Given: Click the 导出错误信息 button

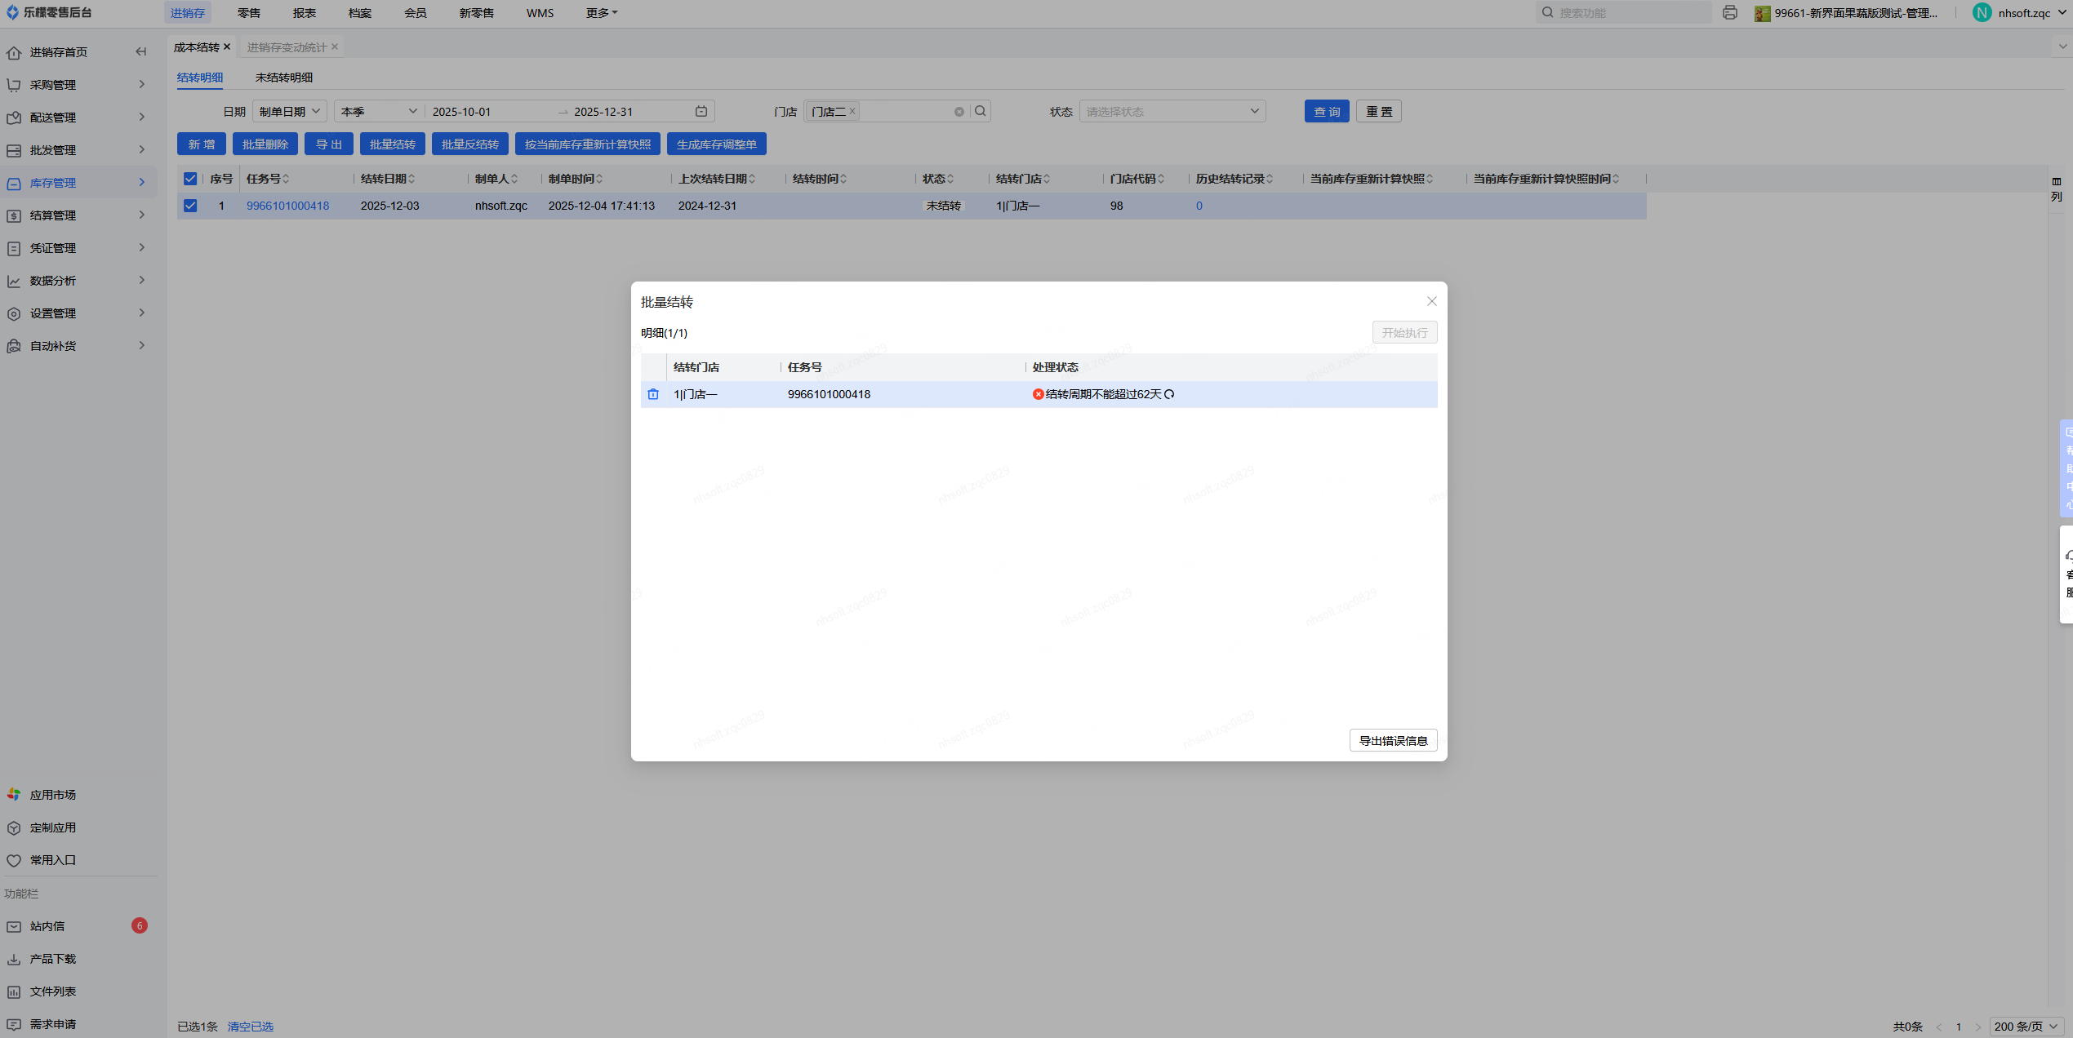Looking at the screenshot, I should (1393, 740).
